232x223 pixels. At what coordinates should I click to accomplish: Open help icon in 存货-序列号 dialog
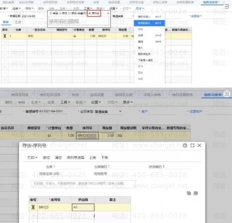click(185, 145)
